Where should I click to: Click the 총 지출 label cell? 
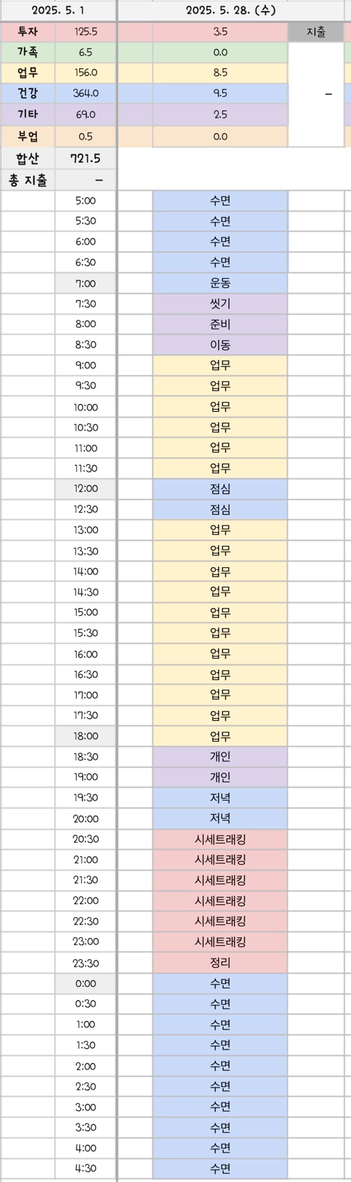[x=28, y=181]
